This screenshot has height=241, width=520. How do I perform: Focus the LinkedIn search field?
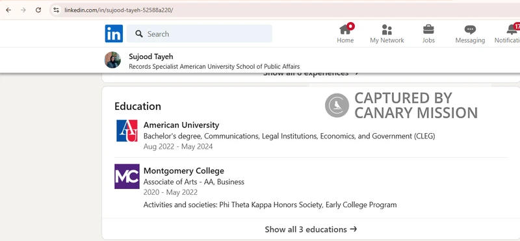pos(200,34)
